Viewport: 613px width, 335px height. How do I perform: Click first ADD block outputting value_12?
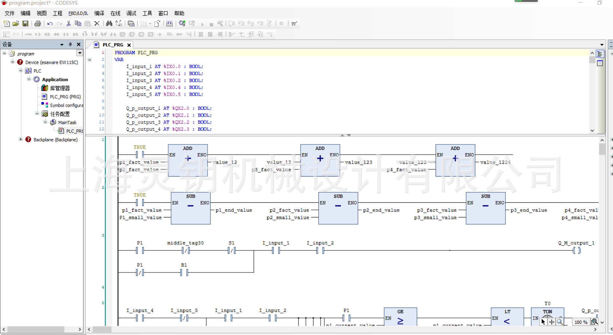(188, 160)
